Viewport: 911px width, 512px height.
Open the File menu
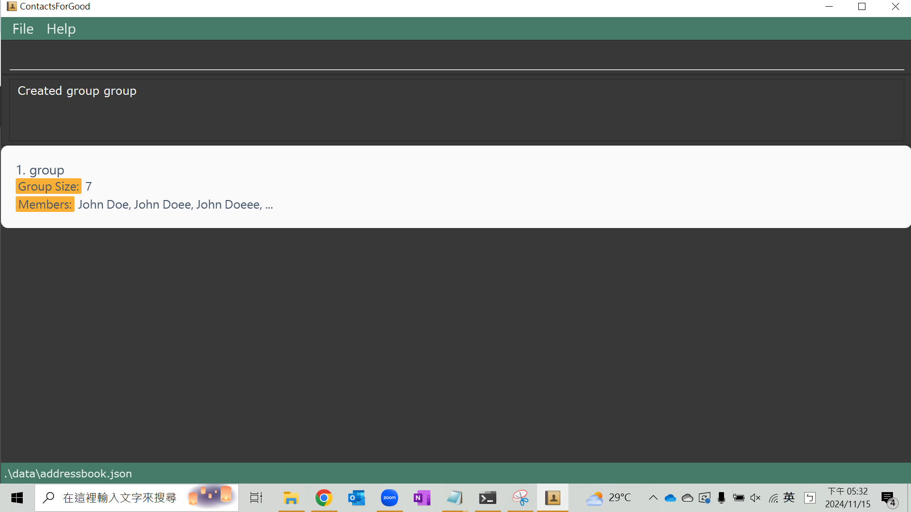pyautogui.click(x=23, y=29)
